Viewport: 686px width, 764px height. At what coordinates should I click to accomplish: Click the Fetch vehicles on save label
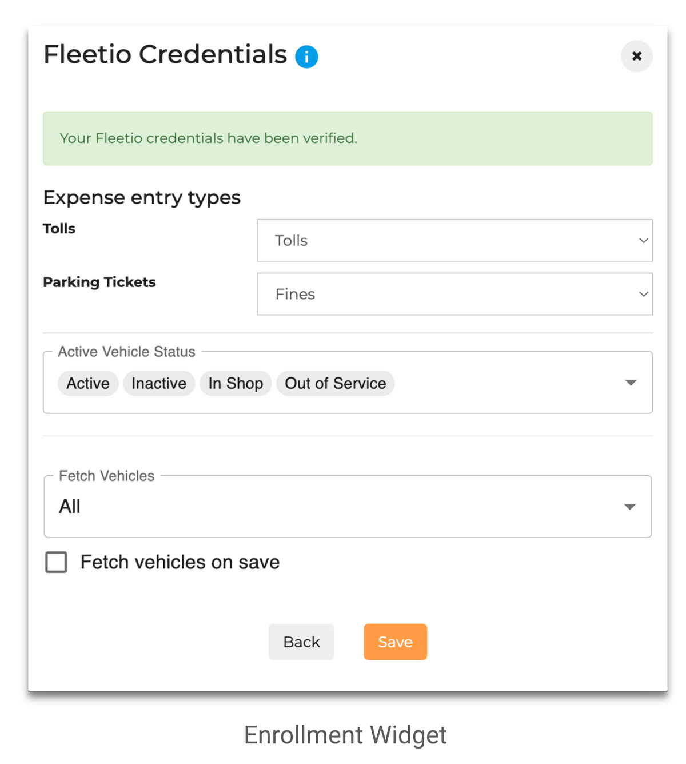[180, 562]
